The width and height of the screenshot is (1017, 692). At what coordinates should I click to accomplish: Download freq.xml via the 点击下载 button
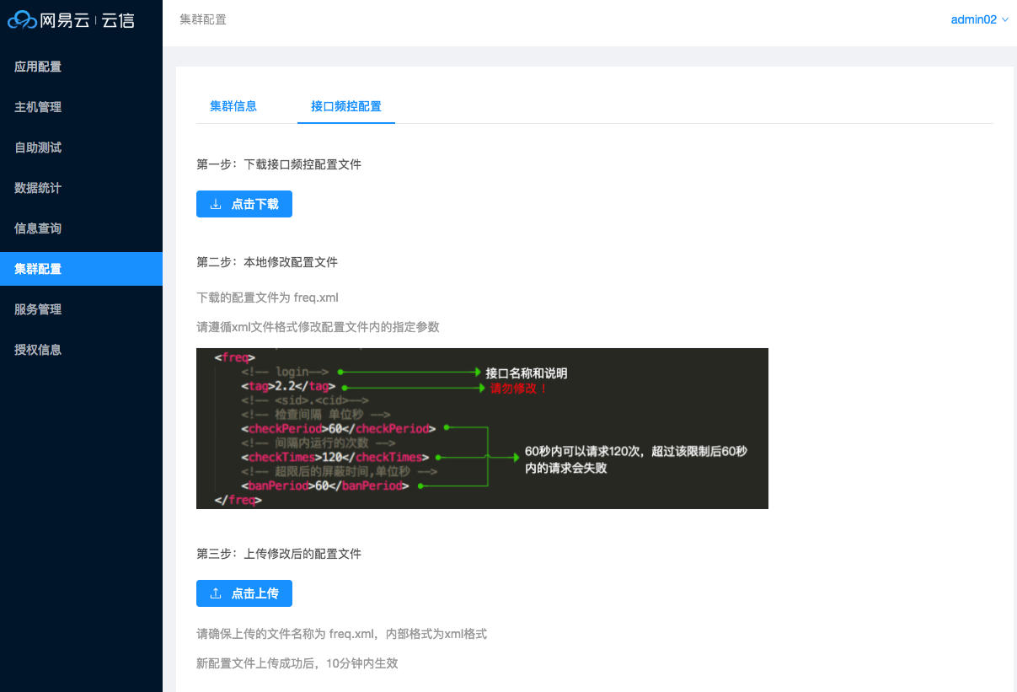[x=244, y=204]
